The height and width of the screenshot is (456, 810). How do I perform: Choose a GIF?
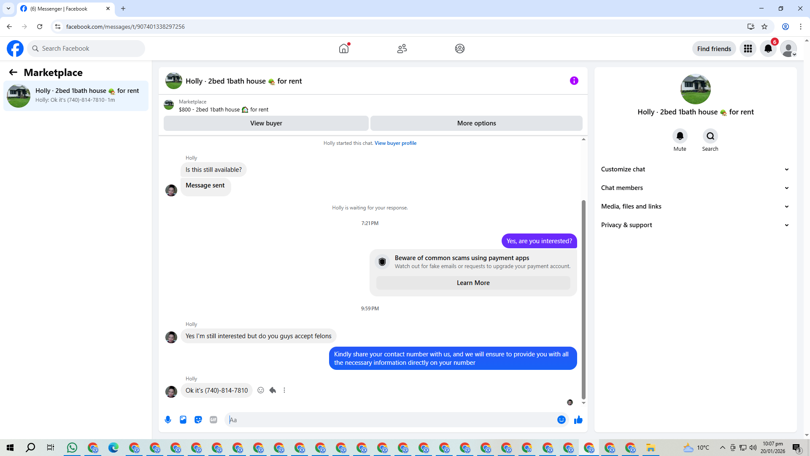point(213,420)
